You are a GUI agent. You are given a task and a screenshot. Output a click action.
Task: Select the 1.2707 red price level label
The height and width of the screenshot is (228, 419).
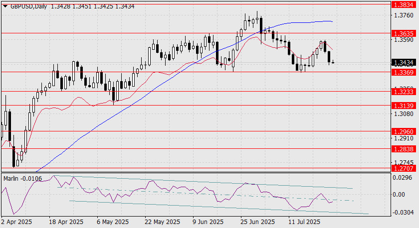pos(404,168)
